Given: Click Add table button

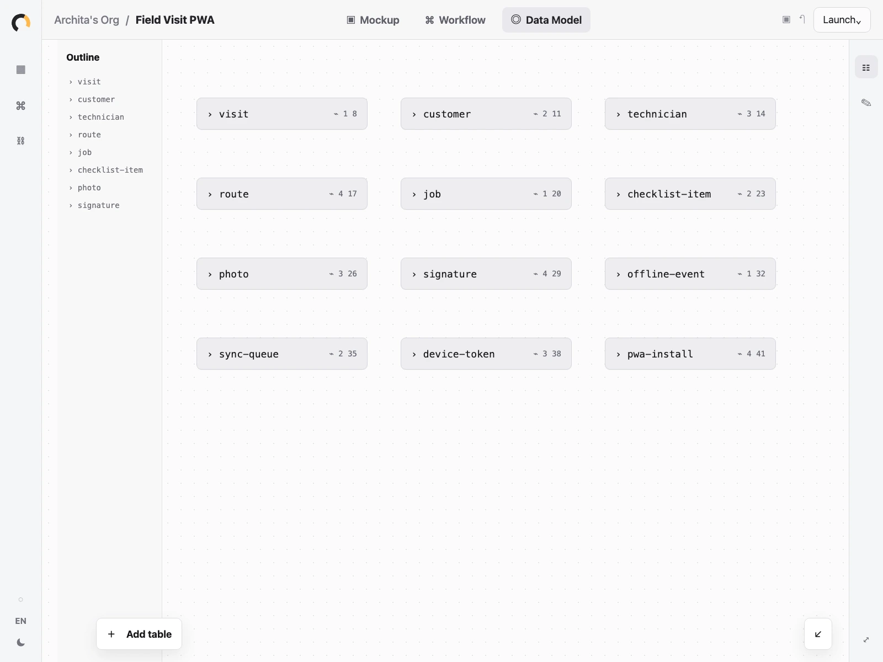Looking at the screenshot, I should pos(139,634).
